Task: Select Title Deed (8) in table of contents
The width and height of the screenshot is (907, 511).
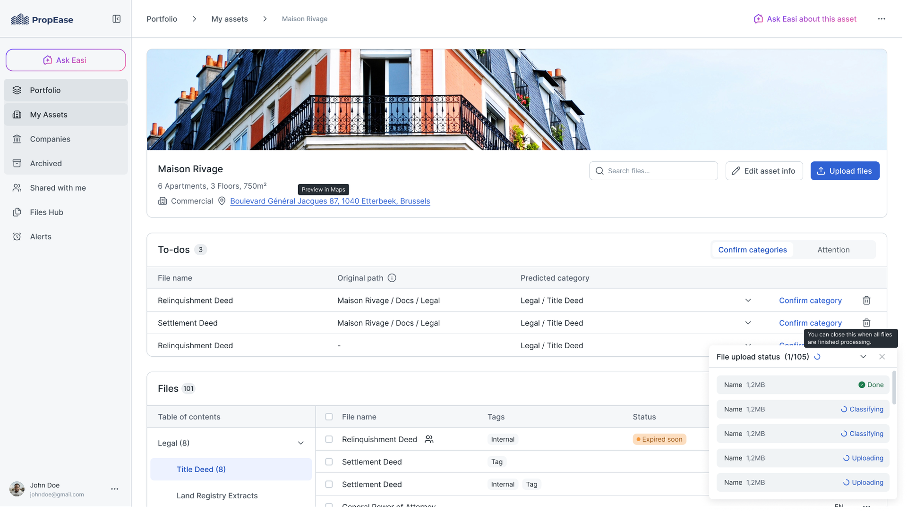Action: click(201, 469)
